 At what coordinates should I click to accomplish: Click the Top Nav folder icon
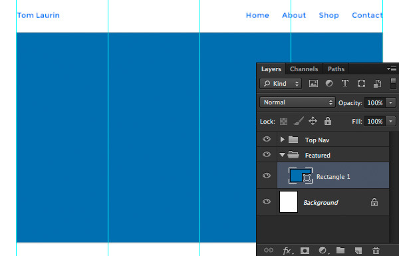293,140
